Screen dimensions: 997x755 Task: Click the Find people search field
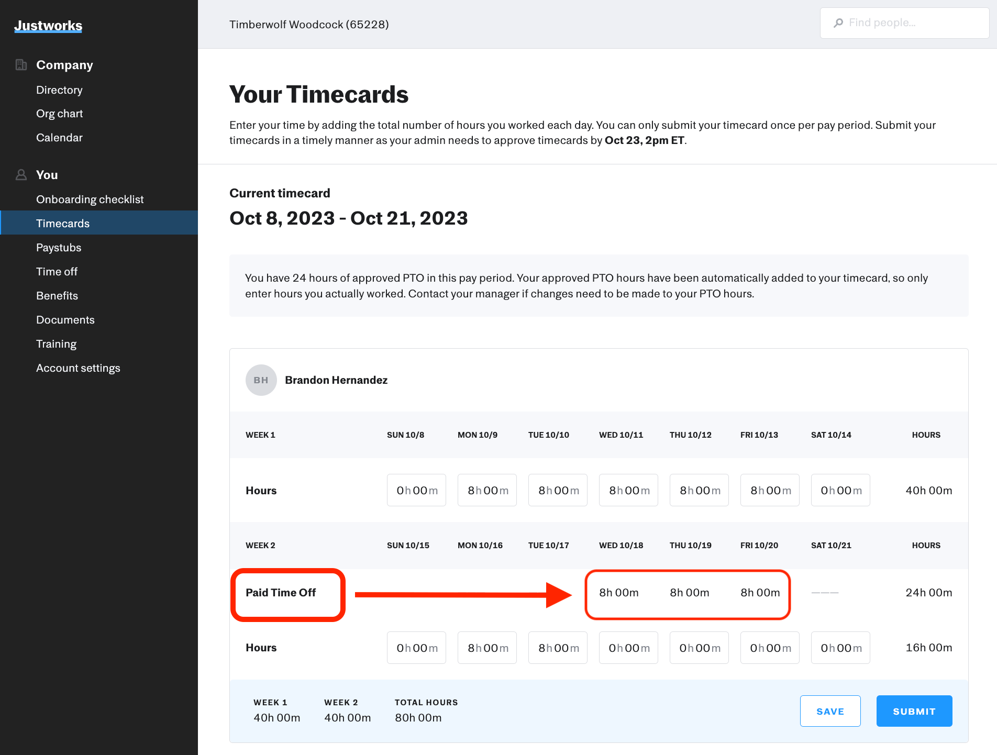coord(904,23)
